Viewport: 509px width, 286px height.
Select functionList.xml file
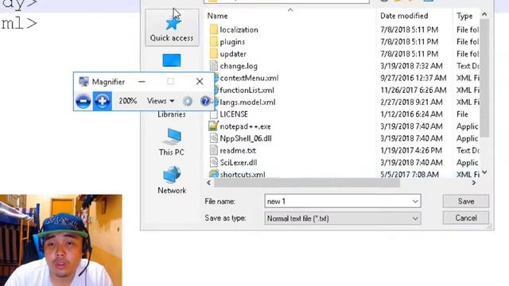pos(247,90)
